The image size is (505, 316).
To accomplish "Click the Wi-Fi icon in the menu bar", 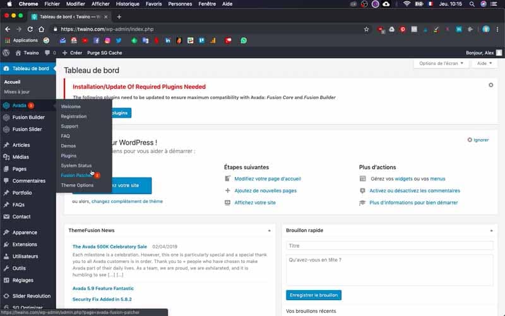I will tap(407, 4).
